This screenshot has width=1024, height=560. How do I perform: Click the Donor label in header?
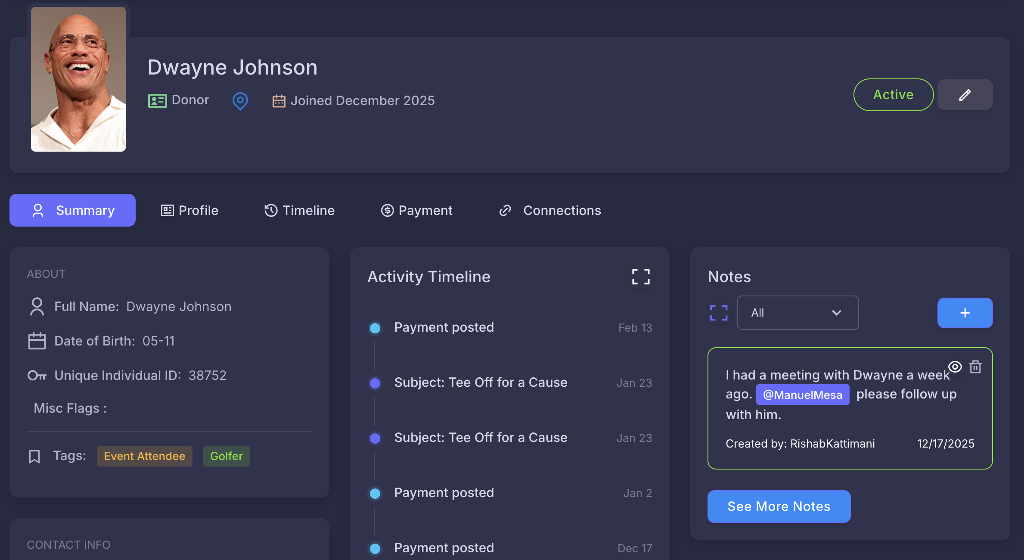(190, 100)
